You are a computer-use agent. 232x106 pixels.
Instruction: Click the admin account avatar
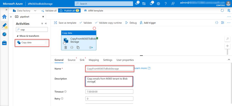point(229,4)
